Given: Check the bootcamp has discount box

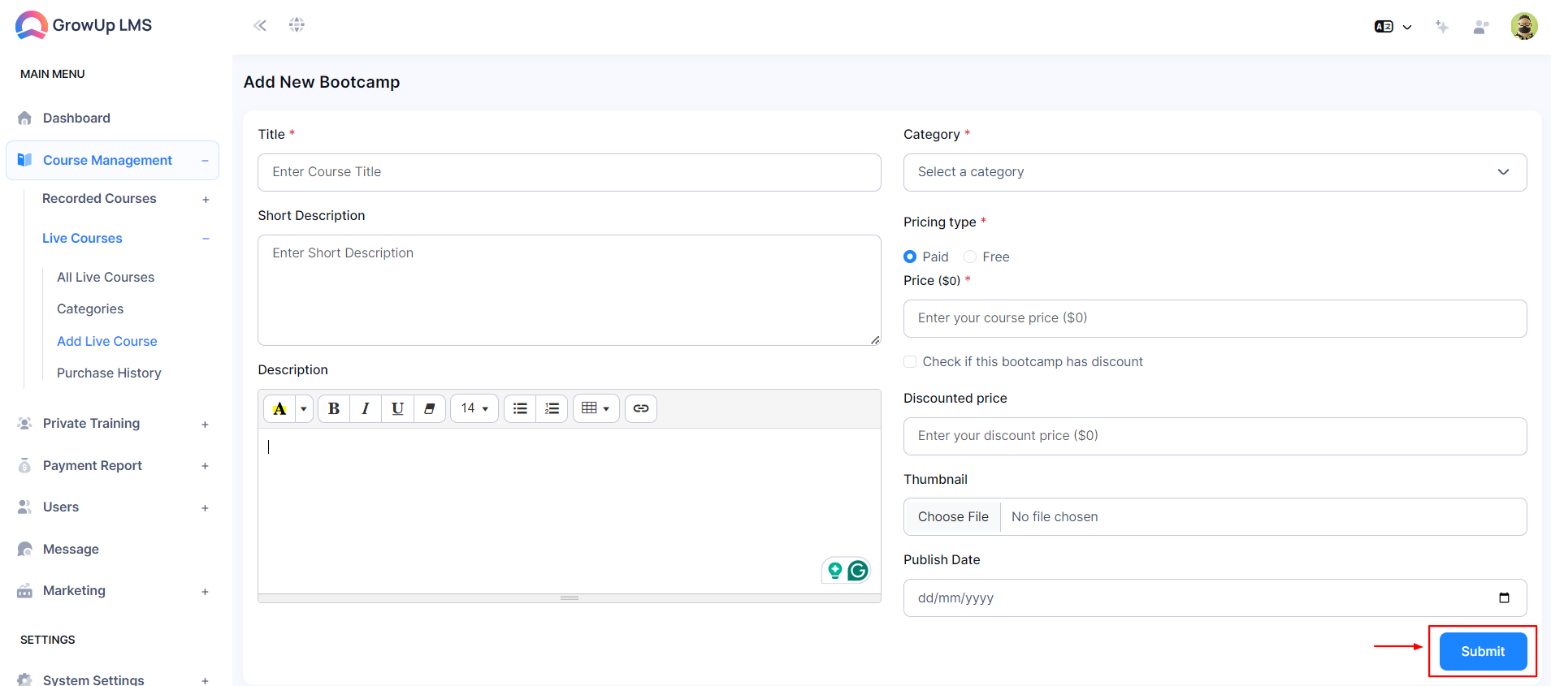Looking at the screenshot, I should click(x=910, y=361).
